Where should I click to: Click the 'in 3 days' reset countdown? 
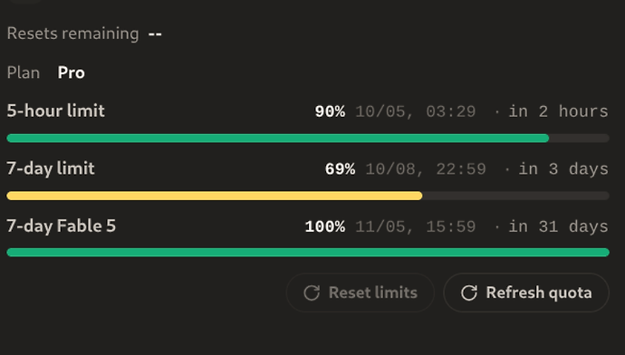563,169
